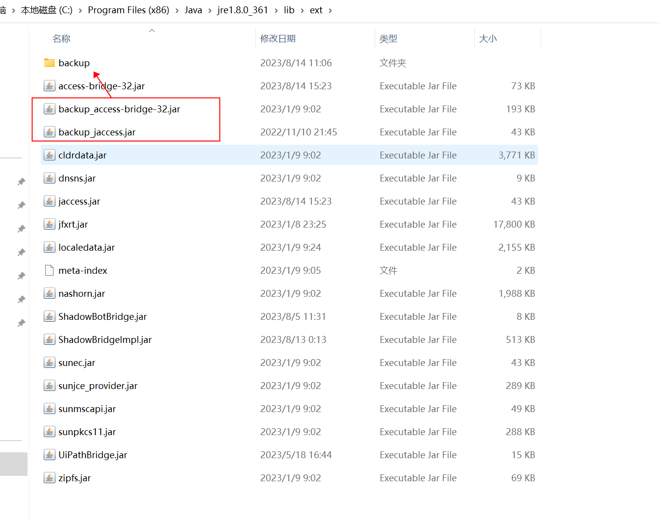659x520 pixels.
Task: Go to lib breadcrumb folder
Action: [289, 10]
